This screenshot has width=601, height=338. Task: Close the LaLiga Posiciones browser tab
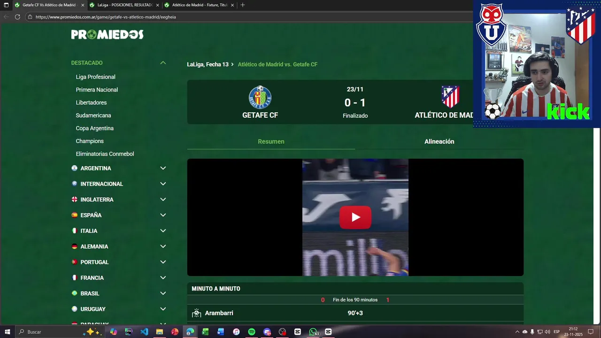157,5
